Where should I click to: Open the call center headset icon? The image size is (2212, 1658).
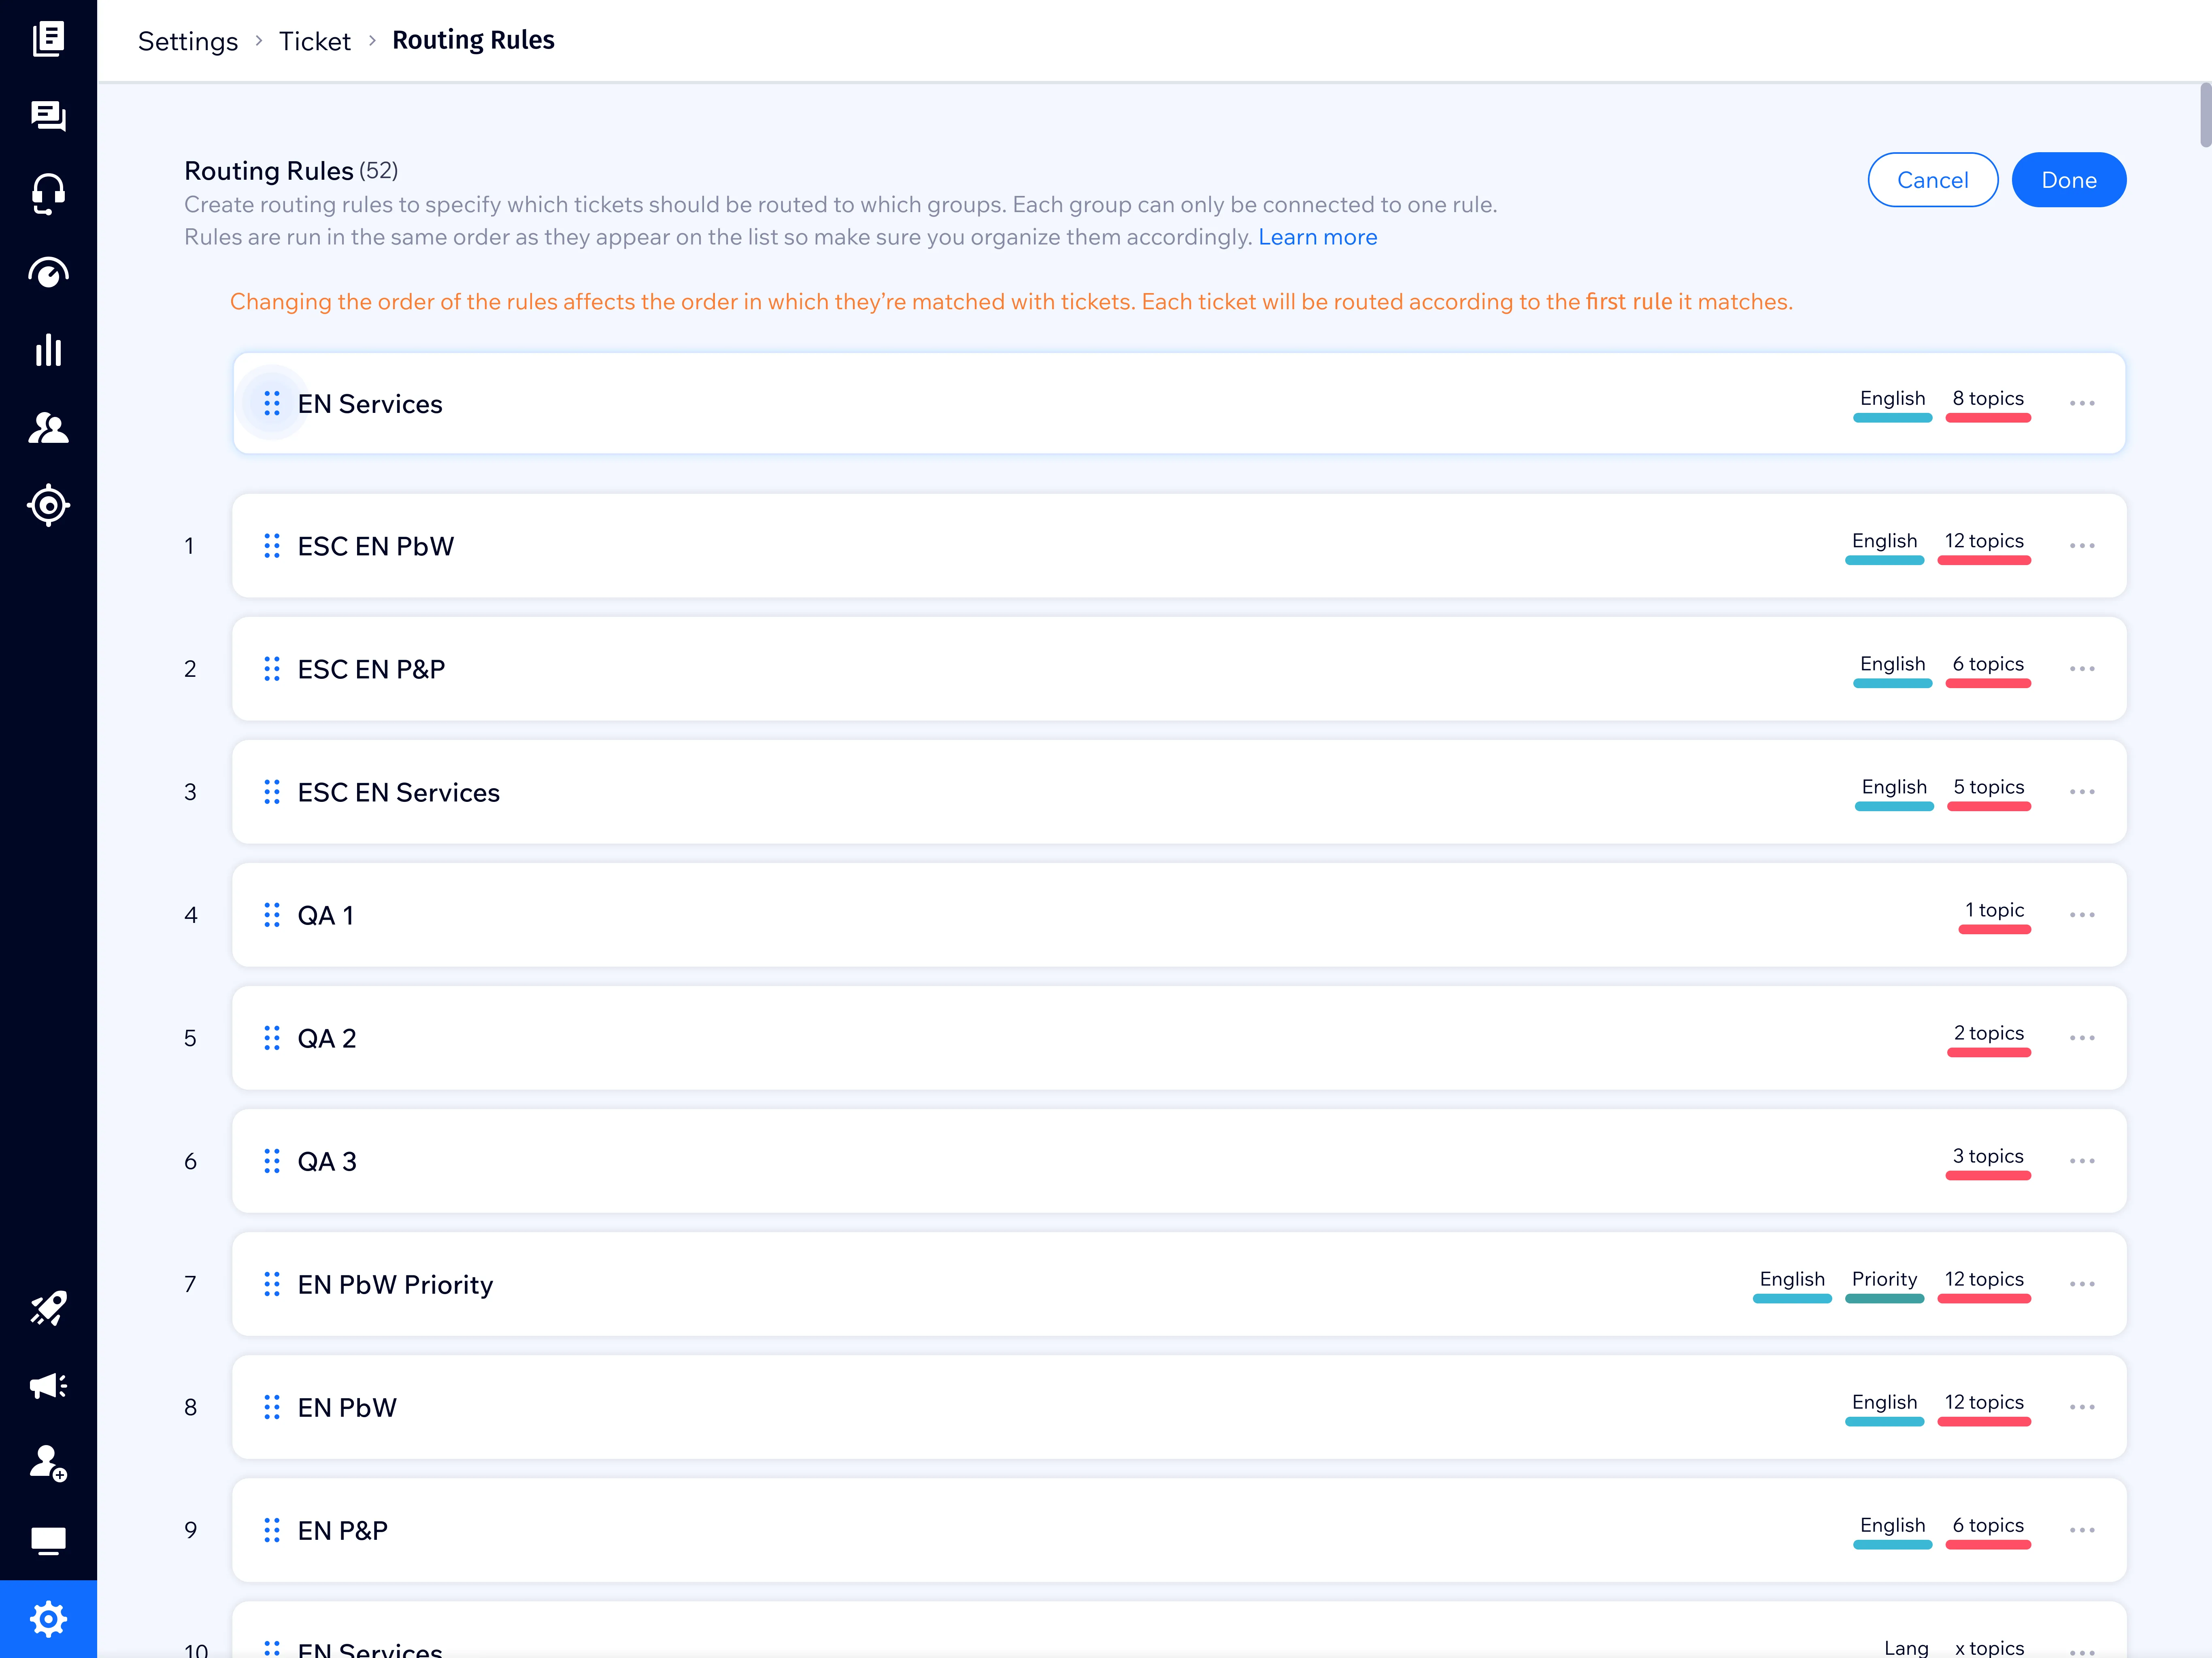48,194
